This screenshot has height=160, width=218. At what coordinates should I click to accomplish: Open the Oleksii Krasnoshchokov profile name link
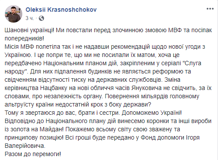61,10
